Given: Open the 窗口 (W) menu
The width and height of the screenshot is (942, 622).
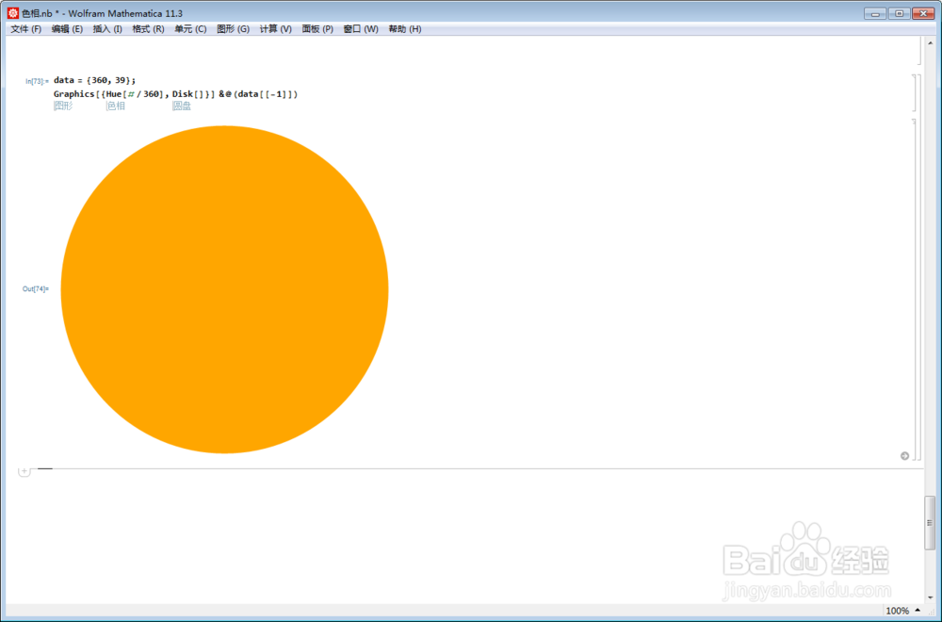Looking at the screenshot, I should click(x=361, y=29).
